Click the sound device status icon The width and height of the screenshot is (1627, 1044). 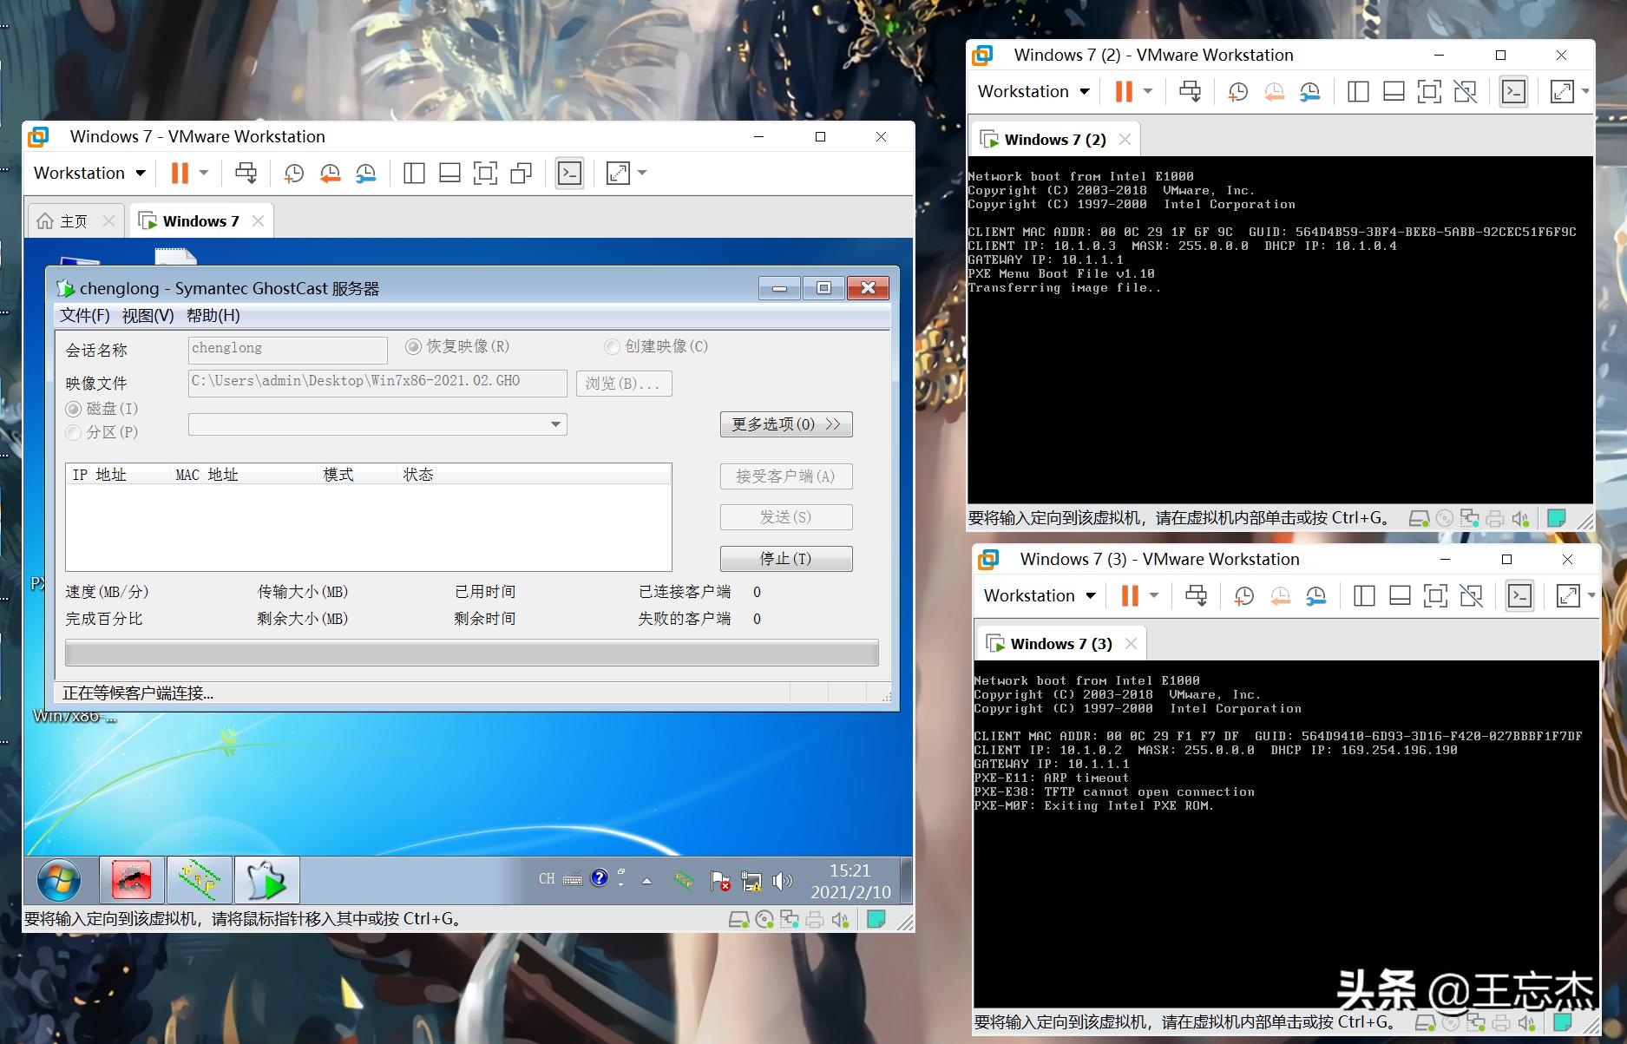pos(837,918)
